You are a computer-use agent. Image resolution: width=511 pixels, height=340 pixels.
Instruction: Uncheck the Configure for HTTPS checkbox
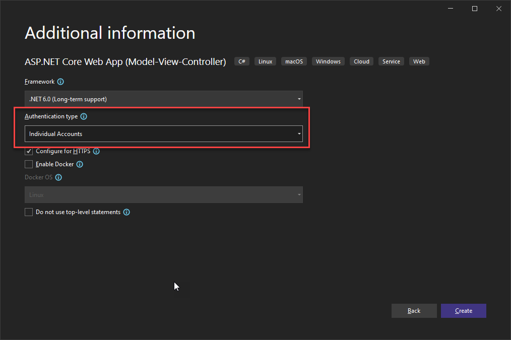coord(29,151)
